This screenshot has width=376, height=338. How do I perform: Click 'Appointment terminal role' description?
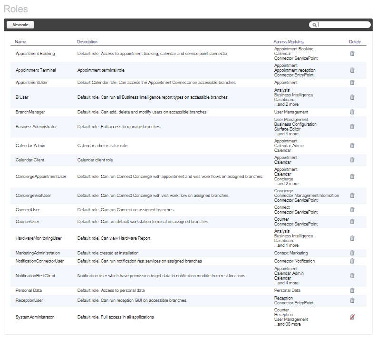pos(101,70)
